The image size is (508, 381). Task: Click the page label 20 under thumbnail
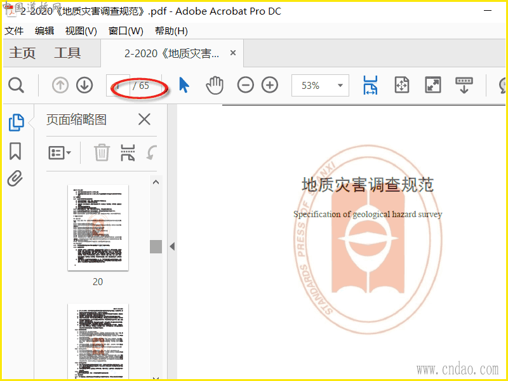coord(98,281)
